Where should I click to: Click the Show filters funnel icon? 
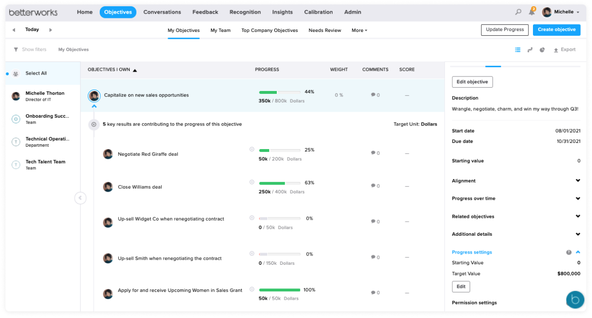coord(16,49)
